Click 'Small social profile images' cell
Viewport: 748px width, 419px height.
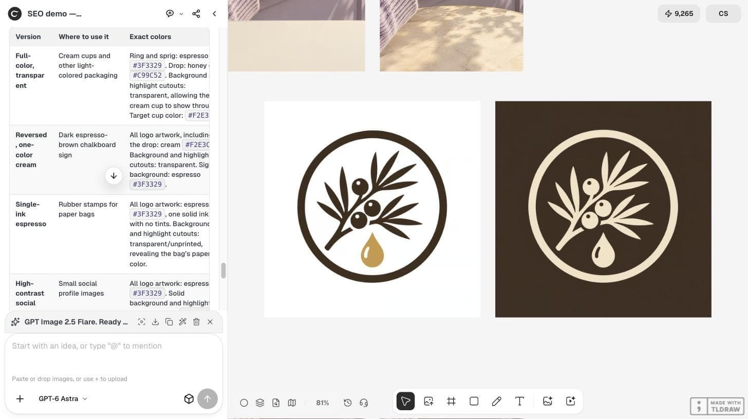click(81, 288)
